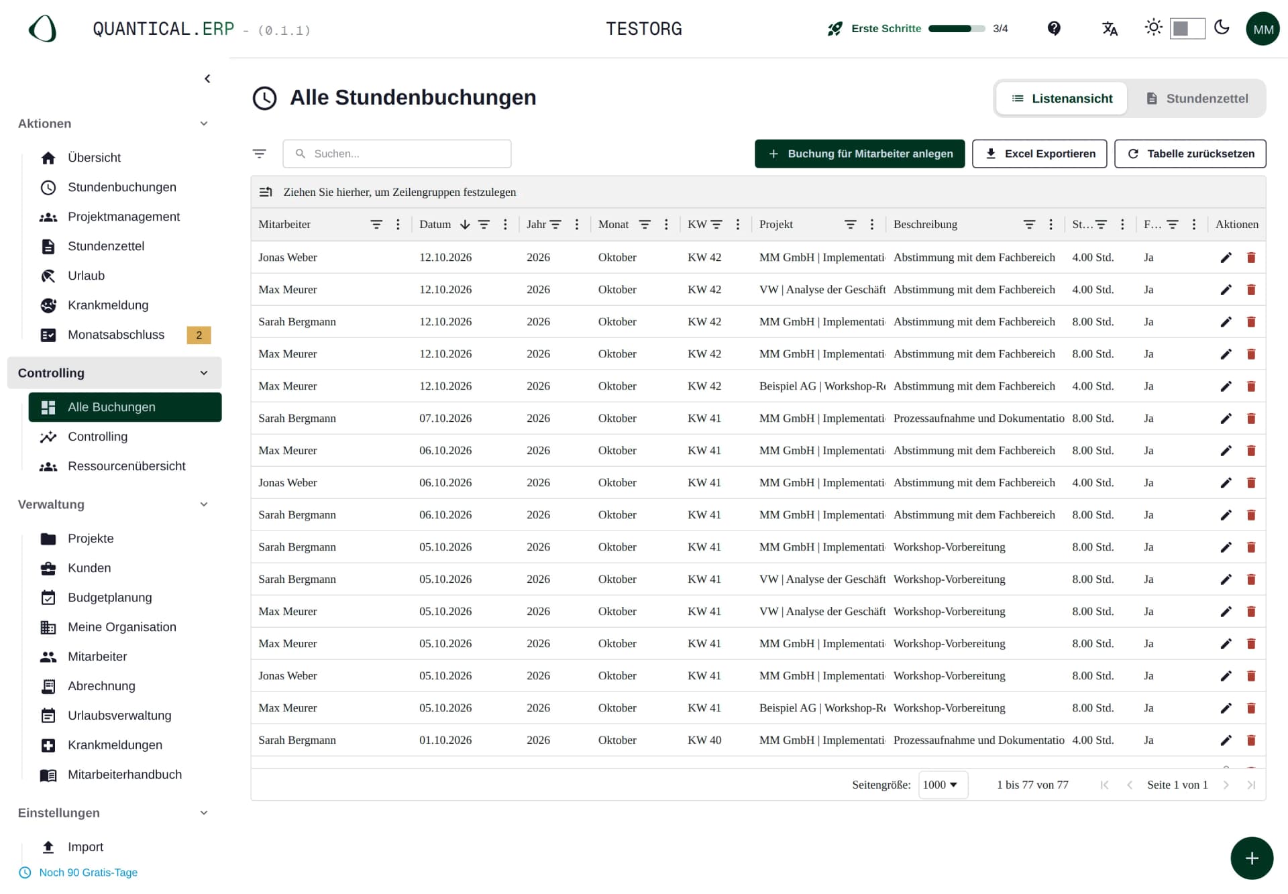Open Ressourcenübersicht in the sidebar
Image resolution: width=1288 pixels, height=894 pixels.
(x=125, y=466)
